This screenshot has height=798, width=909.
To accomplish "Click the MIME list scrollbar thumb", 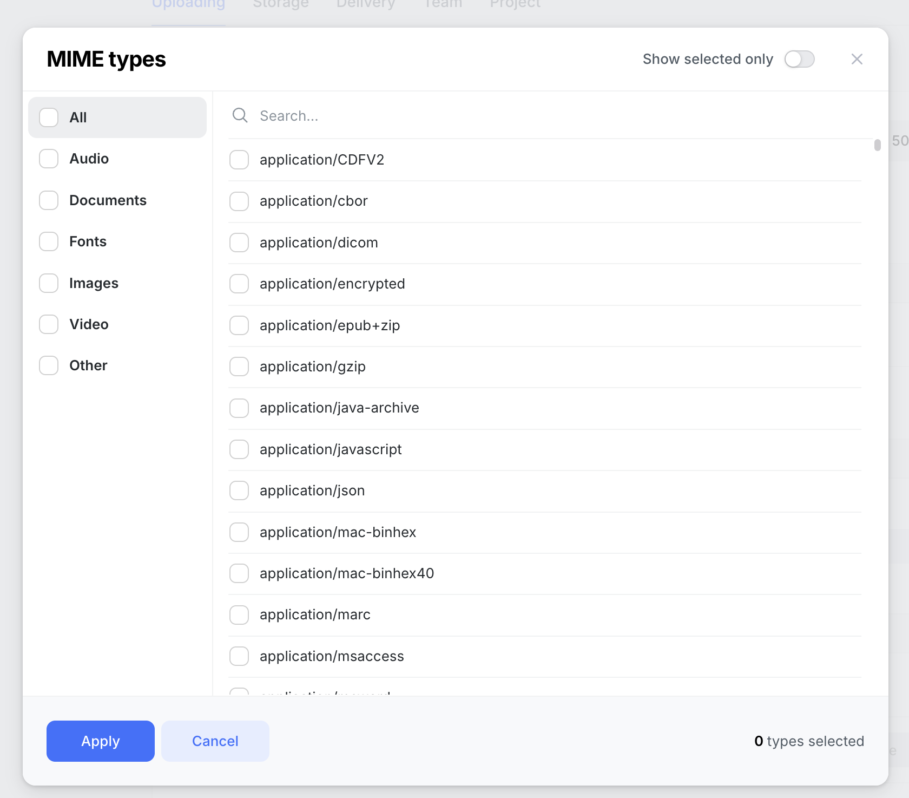I will click(x=877, y=145).
